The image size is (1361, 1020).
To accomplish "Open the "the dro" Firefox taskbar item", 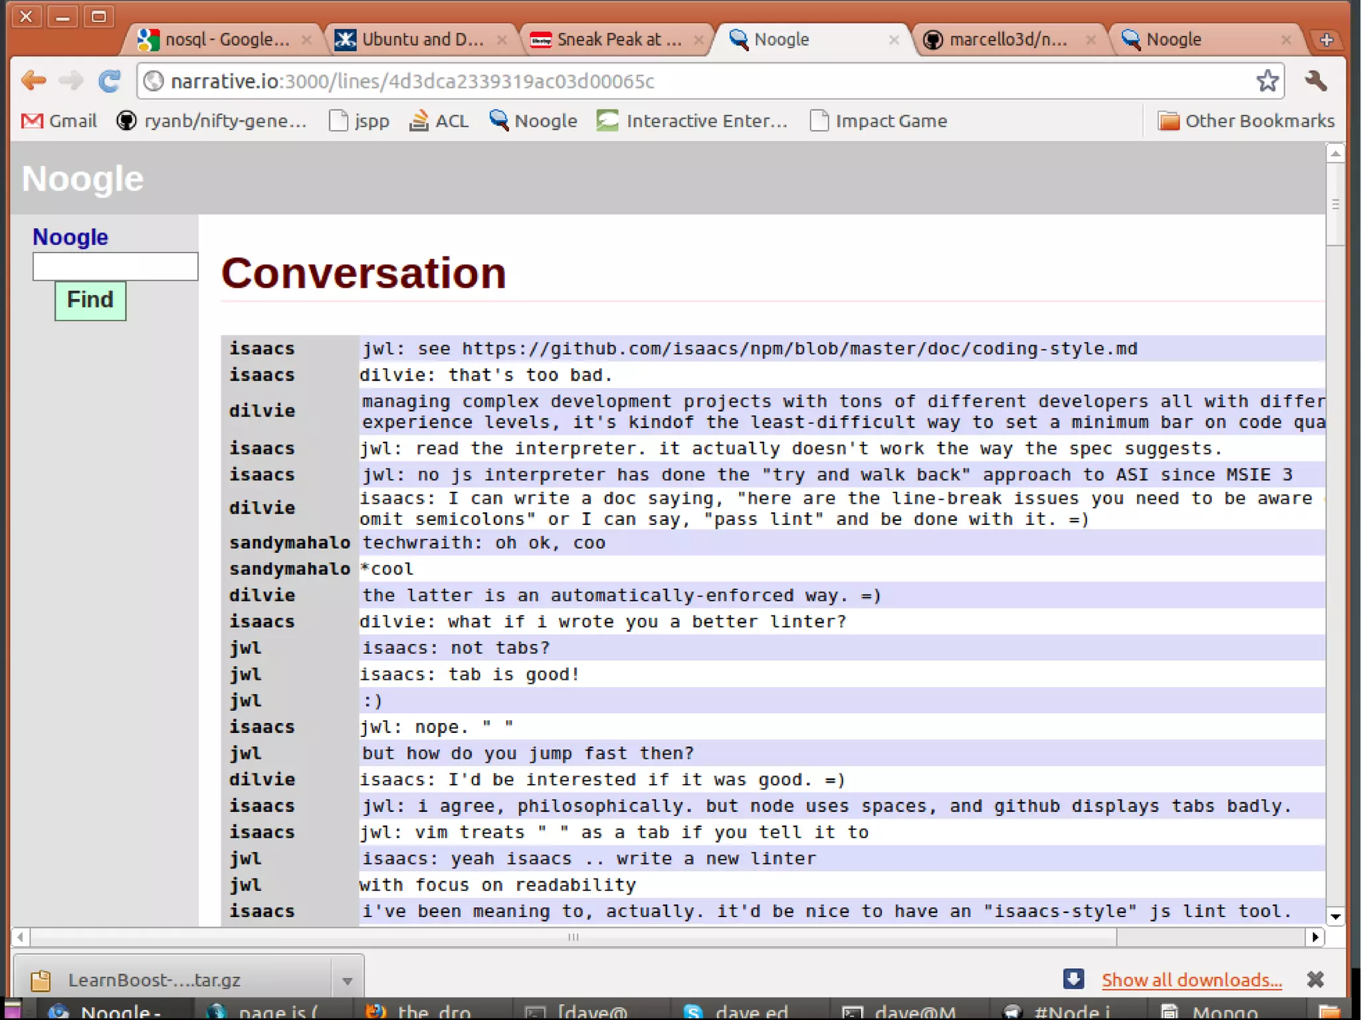I will (432, 1011).
